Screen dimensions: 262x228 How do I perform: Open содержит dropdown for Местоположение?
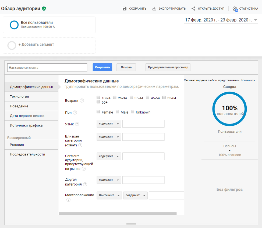[135, 196]
